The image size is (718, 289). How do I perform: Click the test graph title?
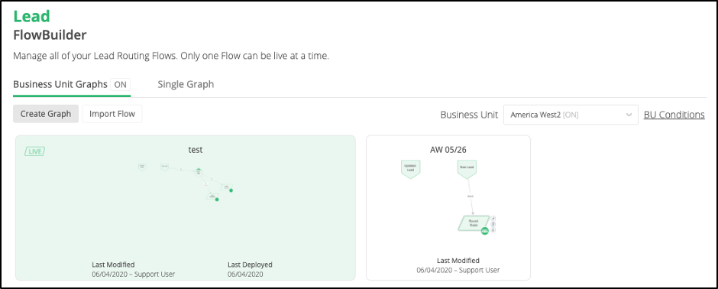pyautogui.click(x=196, y=149)
